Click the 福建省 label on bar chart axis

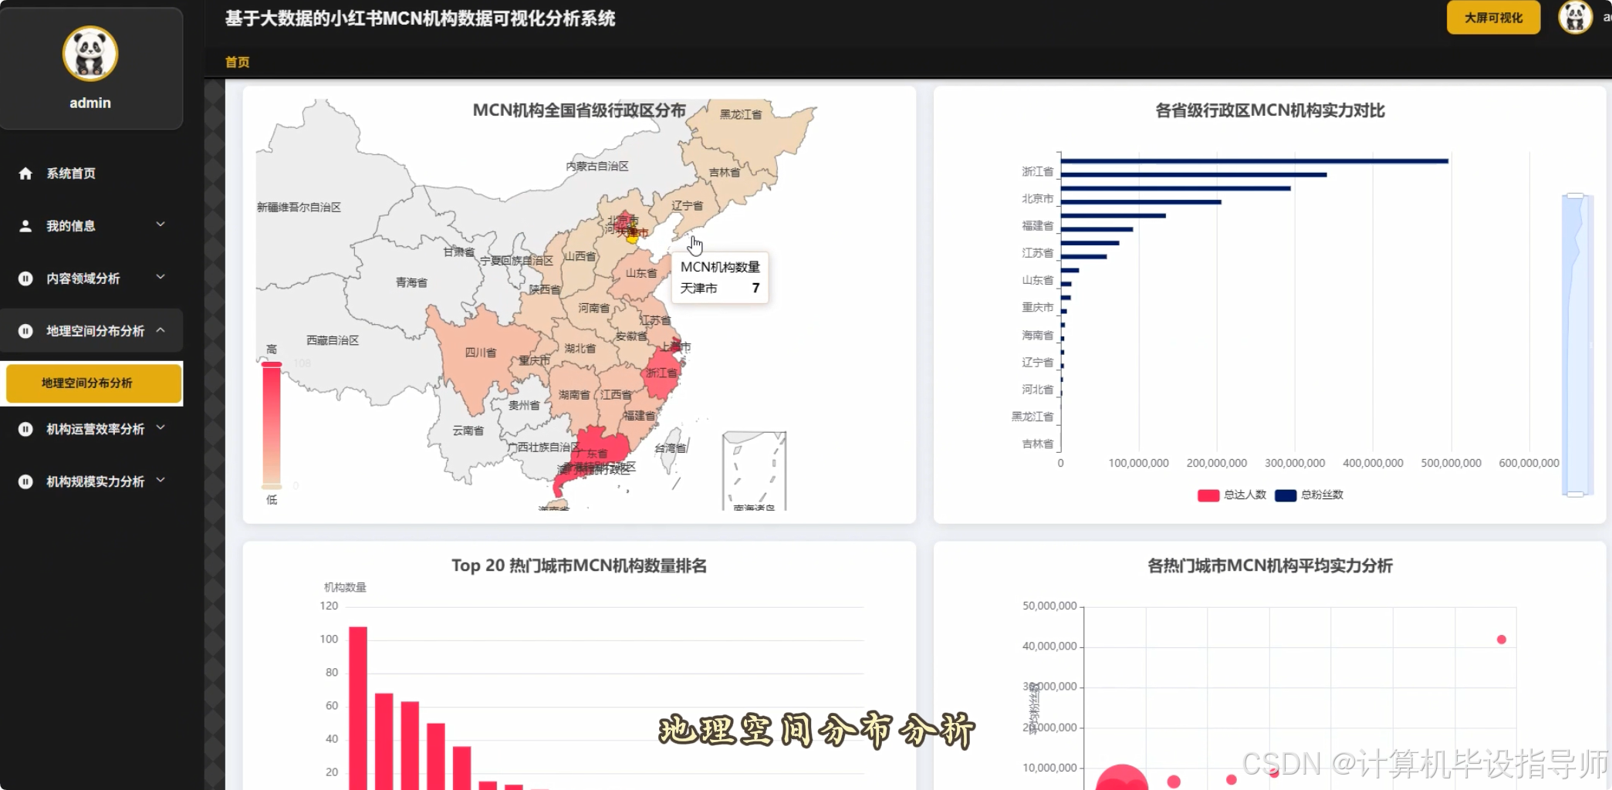point(1037,226)
